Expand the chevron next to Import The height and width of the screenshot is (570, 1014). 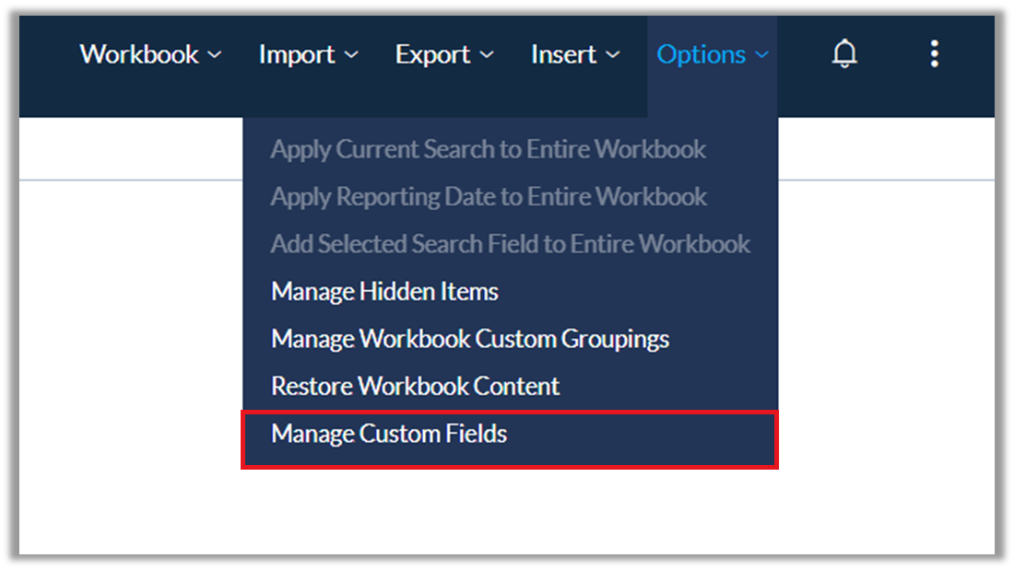coord(351,55)
